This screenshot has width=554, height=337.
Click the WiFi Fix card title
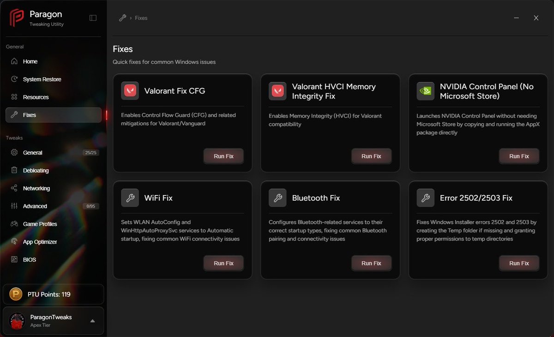[158, 198]
